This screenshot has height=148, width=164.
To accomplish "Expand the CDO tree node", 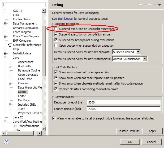I will point(5,15).
